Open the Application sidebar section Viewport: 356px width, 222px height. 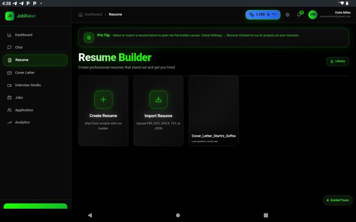[35, 110]
